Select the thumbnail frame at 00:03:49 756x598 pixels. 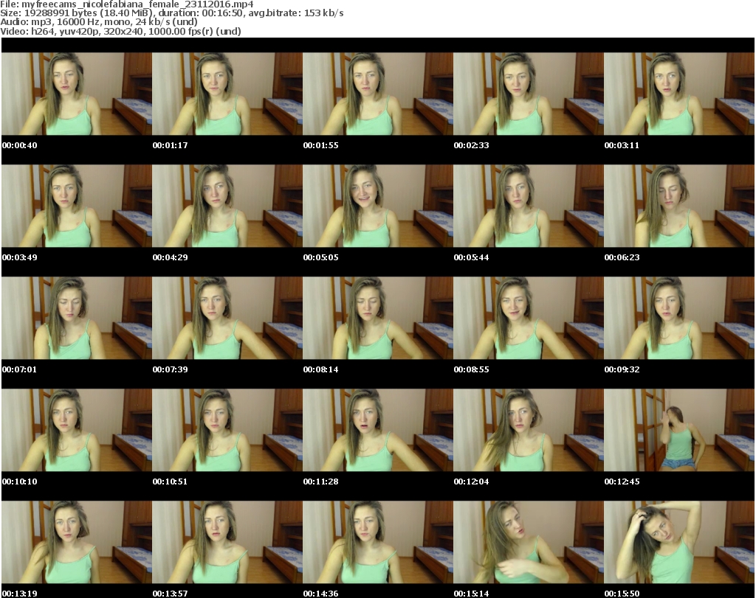(77, 206)
